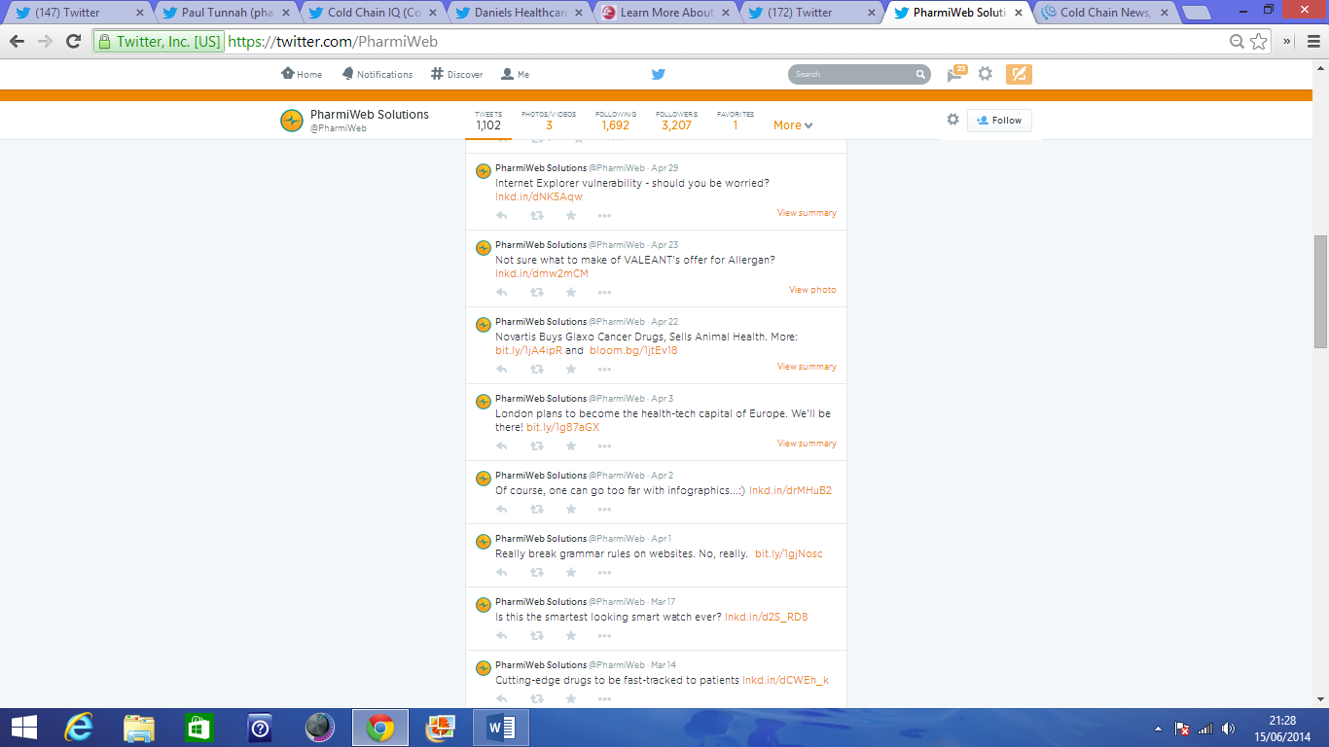Image resolution: width=1329 pixels, height=747 pixels.
Task: Favorite the cutting-edge drugs tweet
Action: [x=571, y=698]
